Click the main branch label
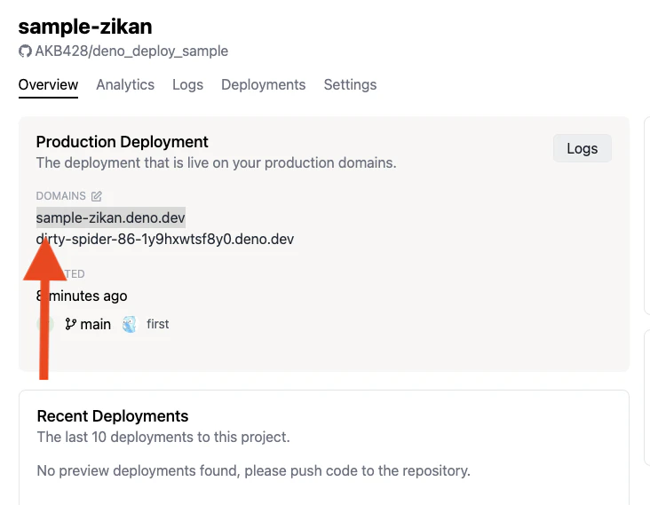The image size is (650, 505). tap(95, 324)
